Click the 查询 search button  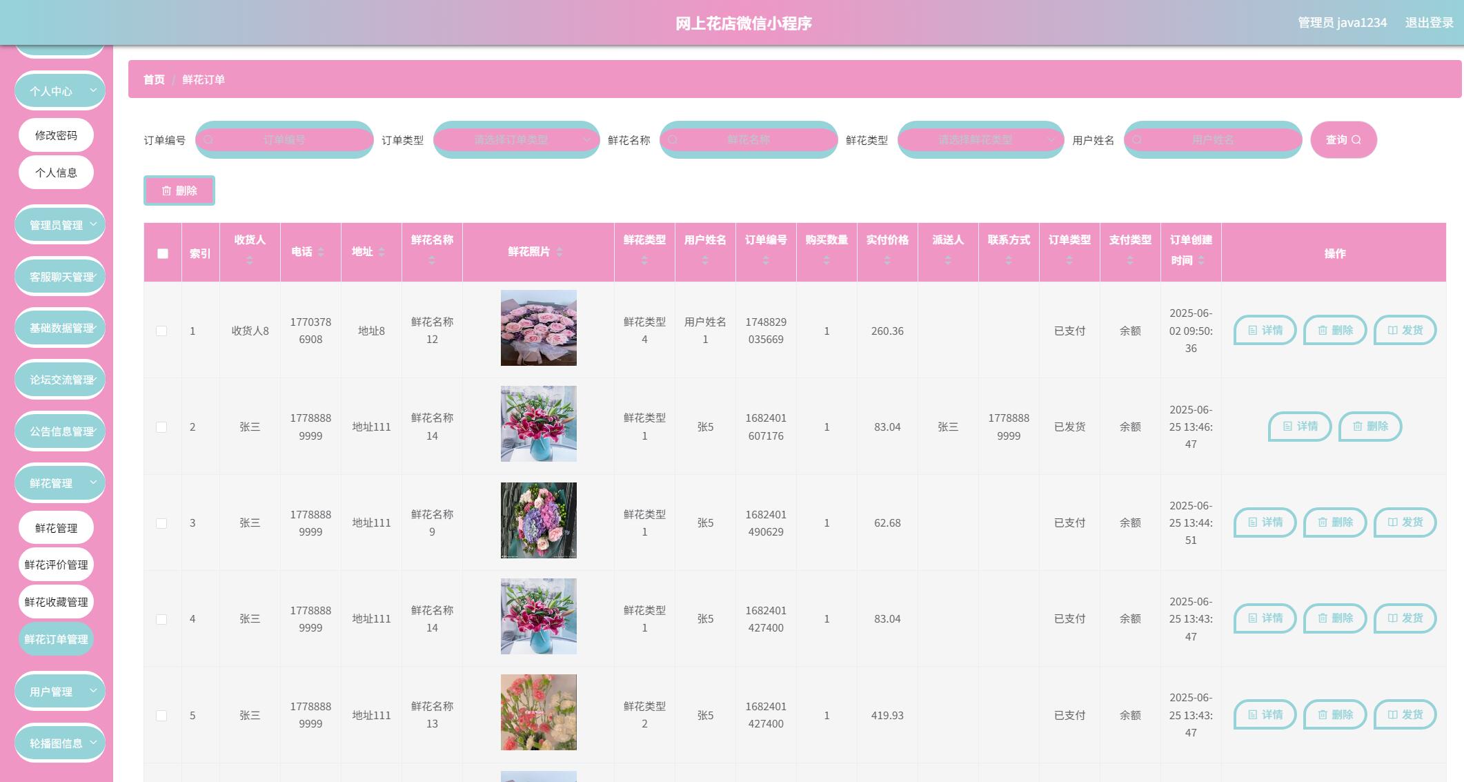(1343, 139)
